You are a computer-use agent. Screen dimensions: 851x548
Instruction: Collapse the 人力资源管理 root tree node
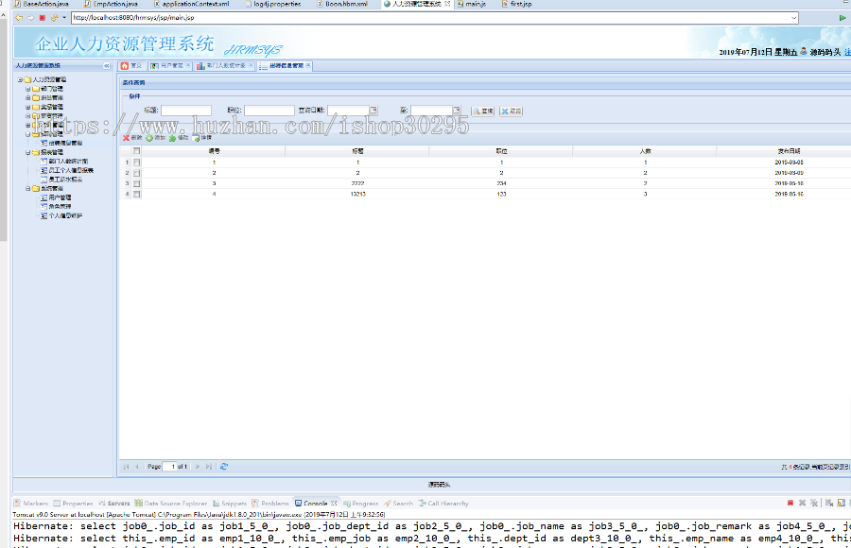point(20,81)
